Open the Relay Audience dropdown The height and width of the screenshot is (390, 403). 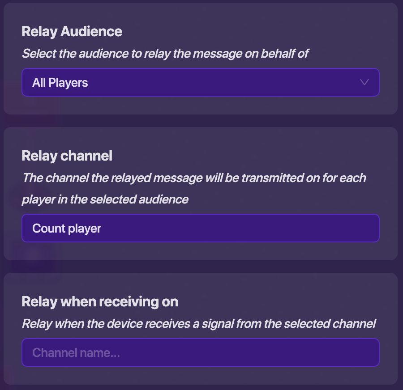[x=200, y=82]
